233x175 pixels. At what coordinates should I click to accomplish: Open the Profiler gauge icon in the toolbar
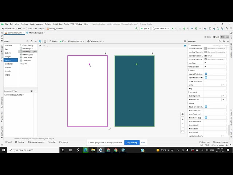coord(192,28)
